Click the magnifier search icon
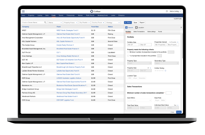Viewport: 205px width, 135px height. click(45, 22)
